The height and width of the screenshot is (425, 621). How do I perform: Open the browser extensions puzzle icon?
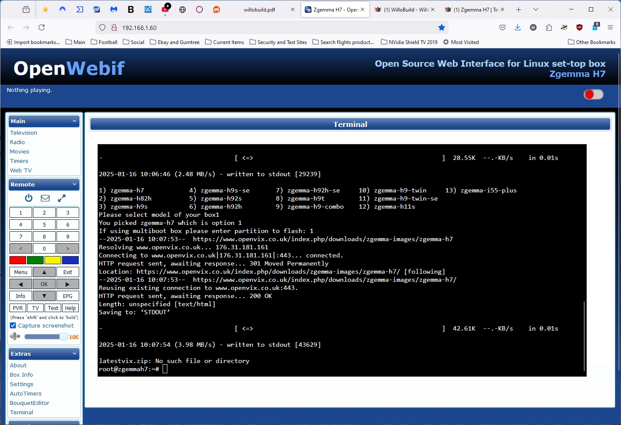pyautogui.click(x=549, y=27)
